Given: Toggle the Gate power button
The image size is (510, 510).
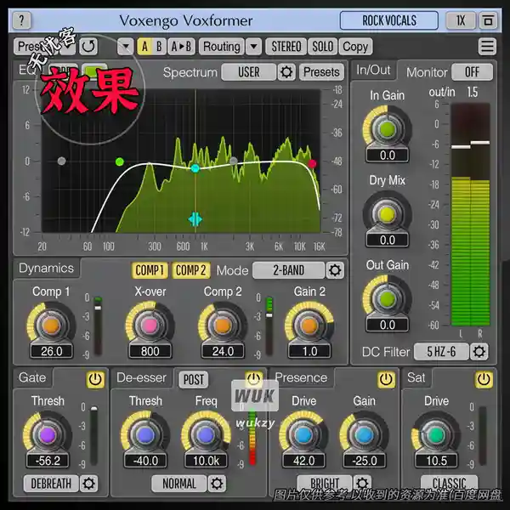Looking at the screenshot, I should 95,379.
